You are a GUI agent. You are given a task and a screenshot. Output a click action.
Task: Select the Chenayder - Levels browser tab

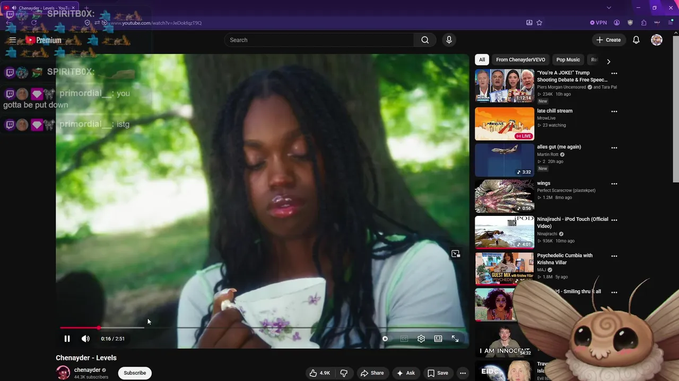point(40,8)
